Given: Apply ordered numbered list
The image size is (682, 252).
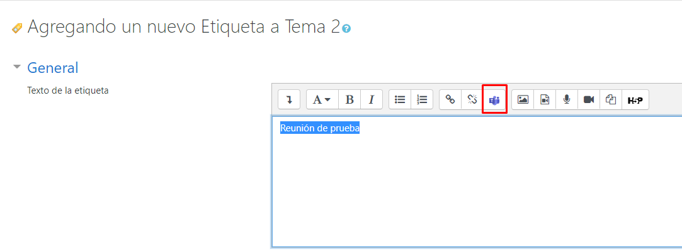Looking at the screenshot, I should (x=422, y=99).
